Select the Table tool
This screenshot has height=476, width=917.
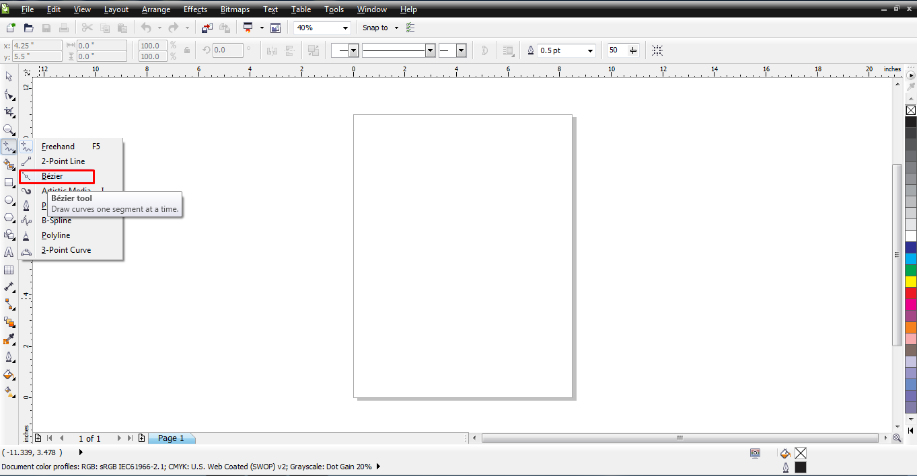pos(9,270)
